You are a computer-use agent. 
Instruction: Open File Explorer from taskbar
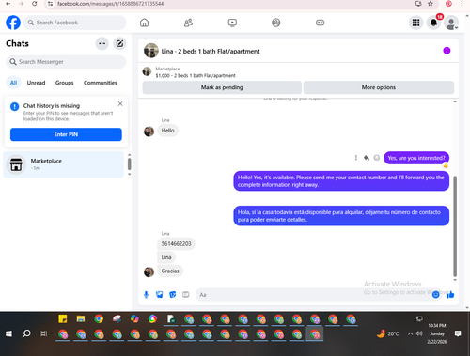pos(81,319)
